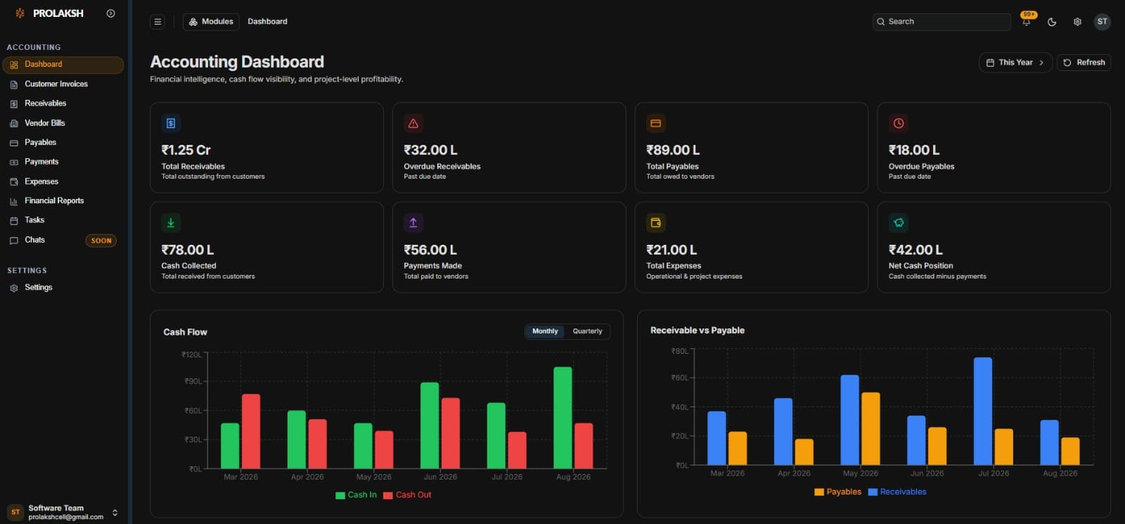Open the Modules dropdown

[211, 22]
